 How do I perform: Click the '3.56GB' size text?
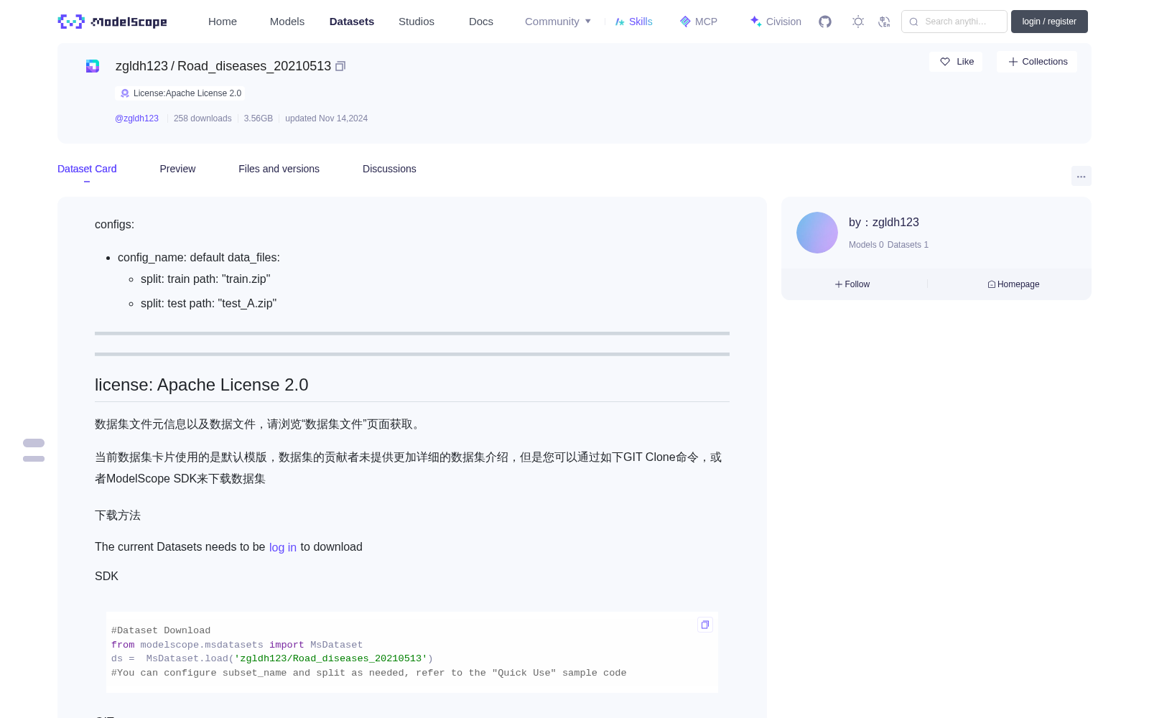(259, 118)
